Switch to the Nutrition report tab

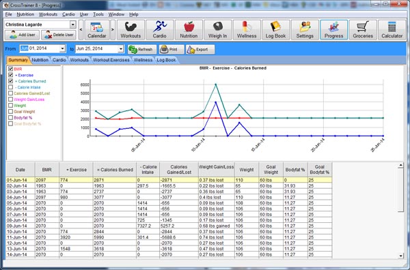pos(40,60)
